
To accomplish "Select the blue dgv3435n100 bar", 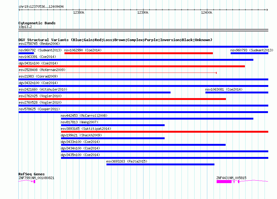I will click(x=165, y=158).
